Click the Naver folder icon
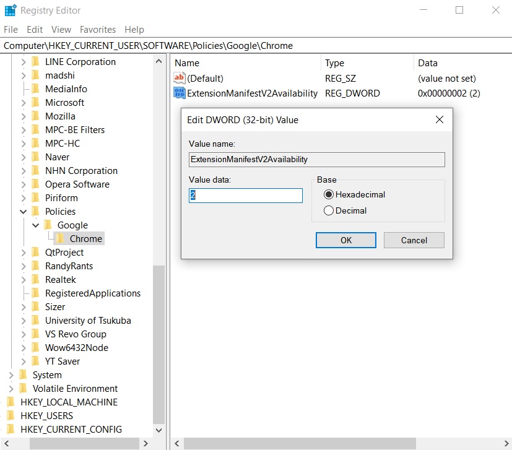Screen dimensions: 512x450 pos(35,157)
